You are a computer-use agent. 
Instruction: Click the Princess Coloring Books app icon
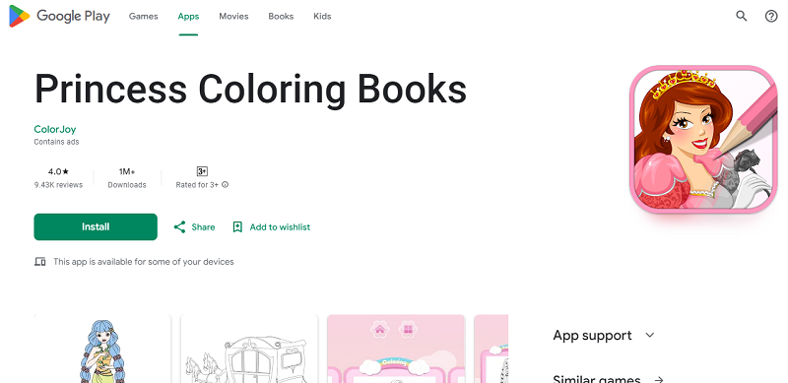pos(703,139)
